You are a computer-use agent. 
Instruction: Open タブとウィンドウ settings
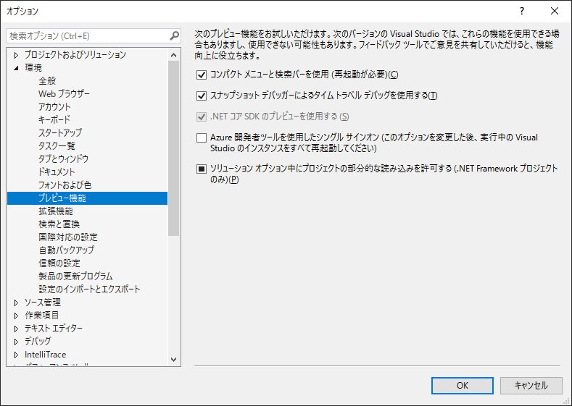click(64, 159)
